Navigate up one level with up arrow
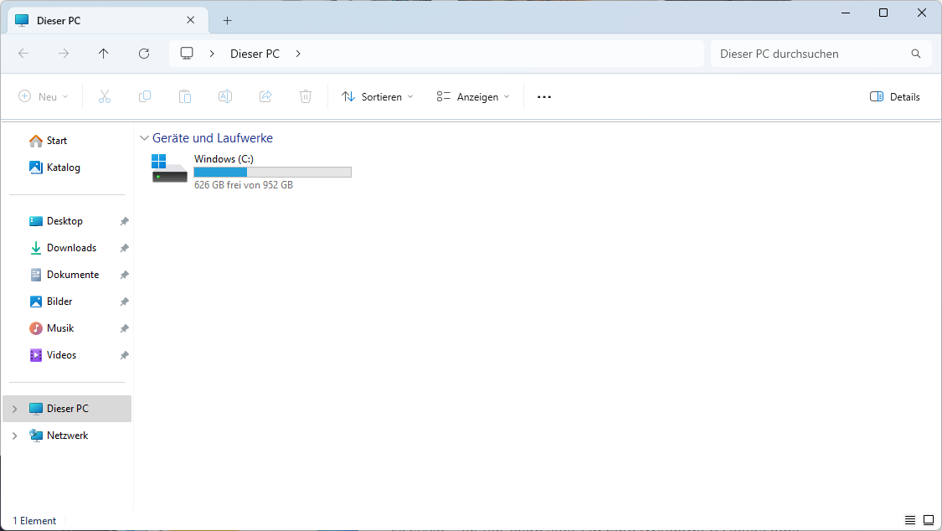The width and height of the screenshot is (942, 531). coord(103,54)
